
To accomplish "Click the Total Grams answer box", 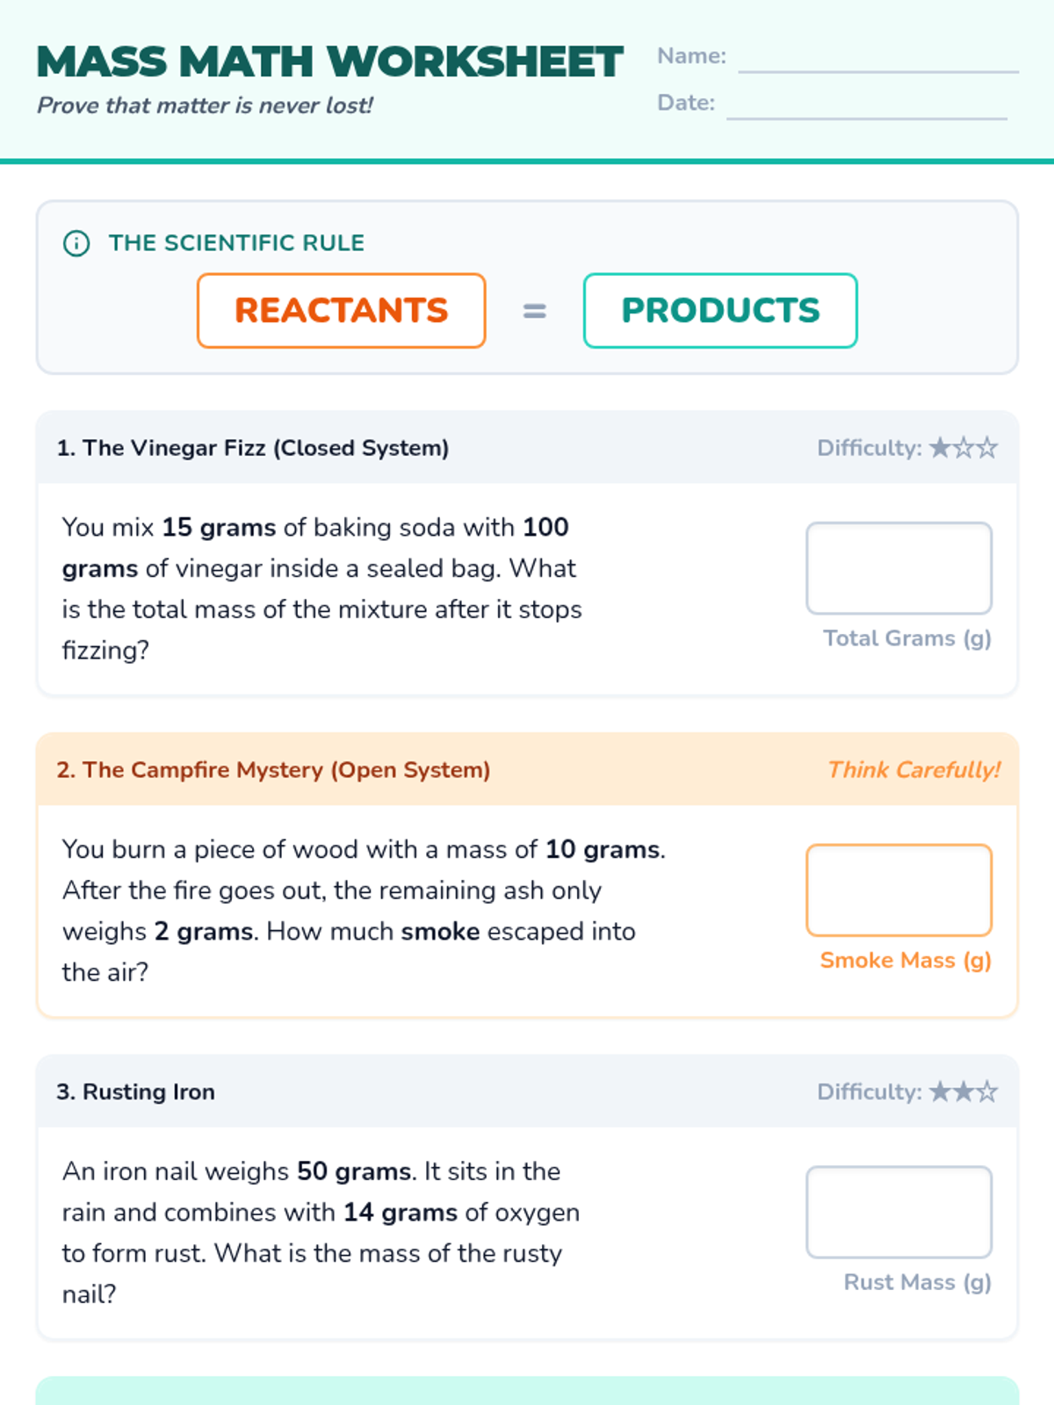I will pyautogui.click(x=899, y=568).
